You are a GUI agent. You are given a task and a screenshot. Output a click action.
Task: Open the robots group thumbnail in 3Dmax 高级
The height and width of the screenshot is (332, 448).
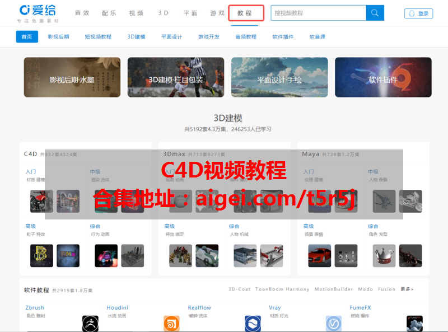[x=180, y=256]
